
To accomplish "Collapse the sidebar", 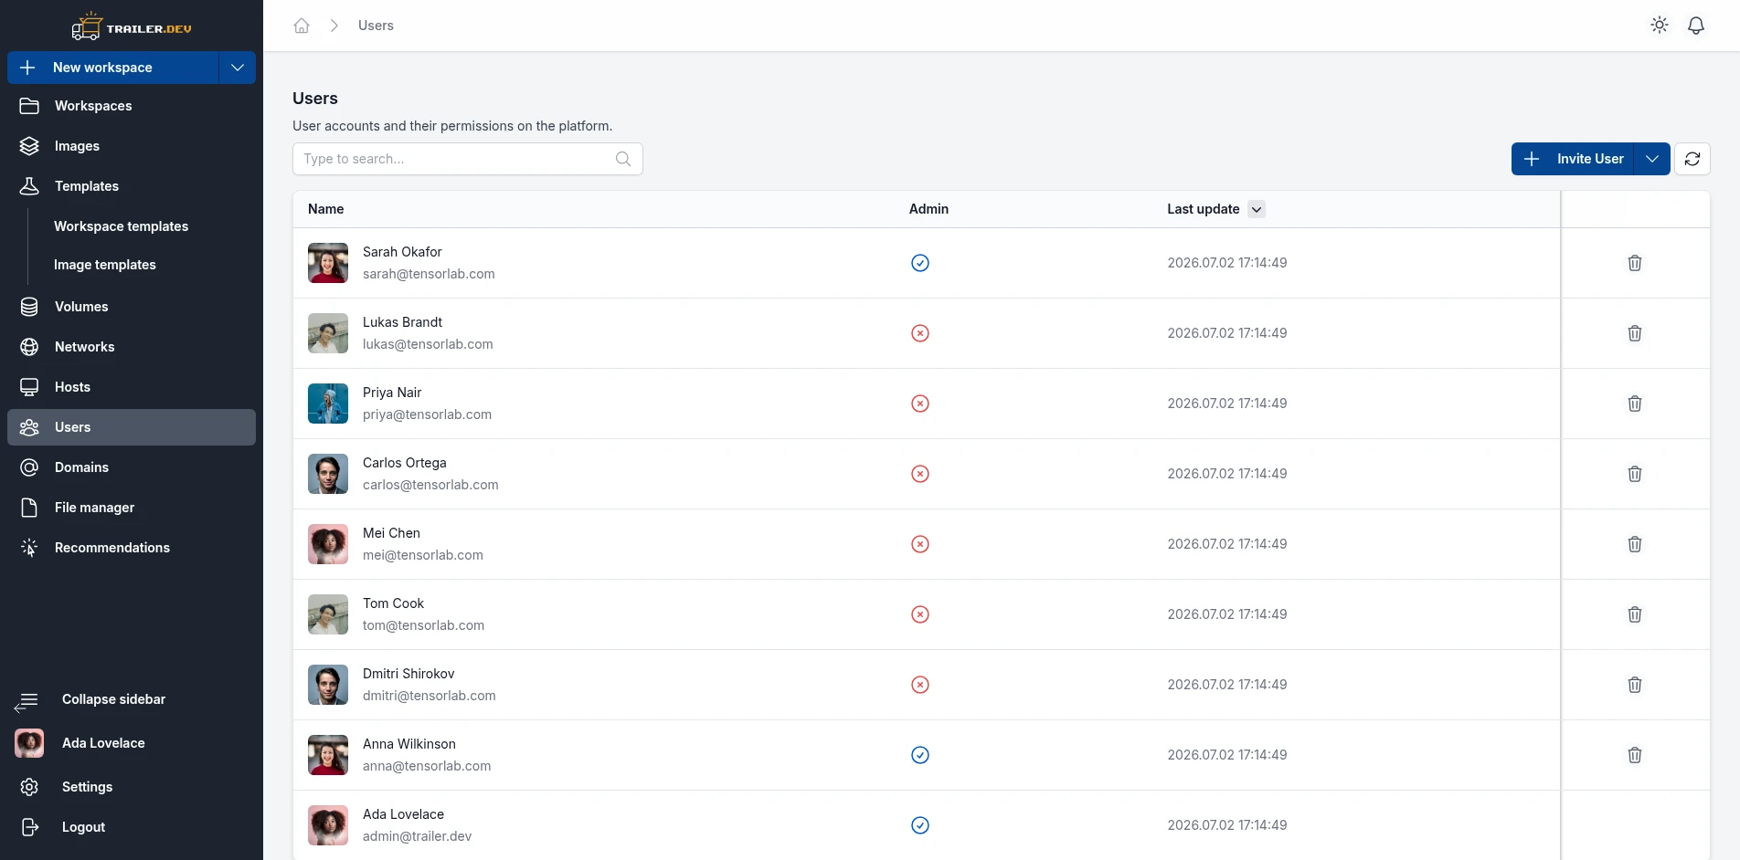I will click(x=132, y=699).
